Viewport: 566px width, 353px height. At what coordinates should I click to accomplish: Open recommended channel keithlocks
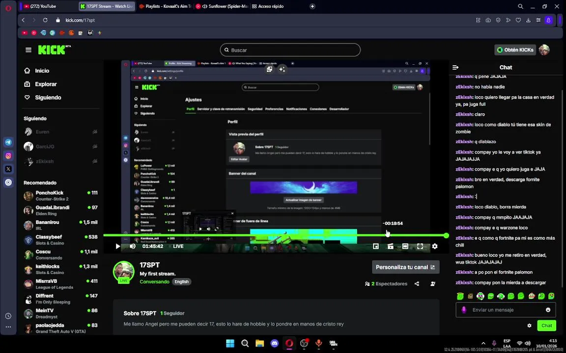pyautogui.click(x=60, y=270)
